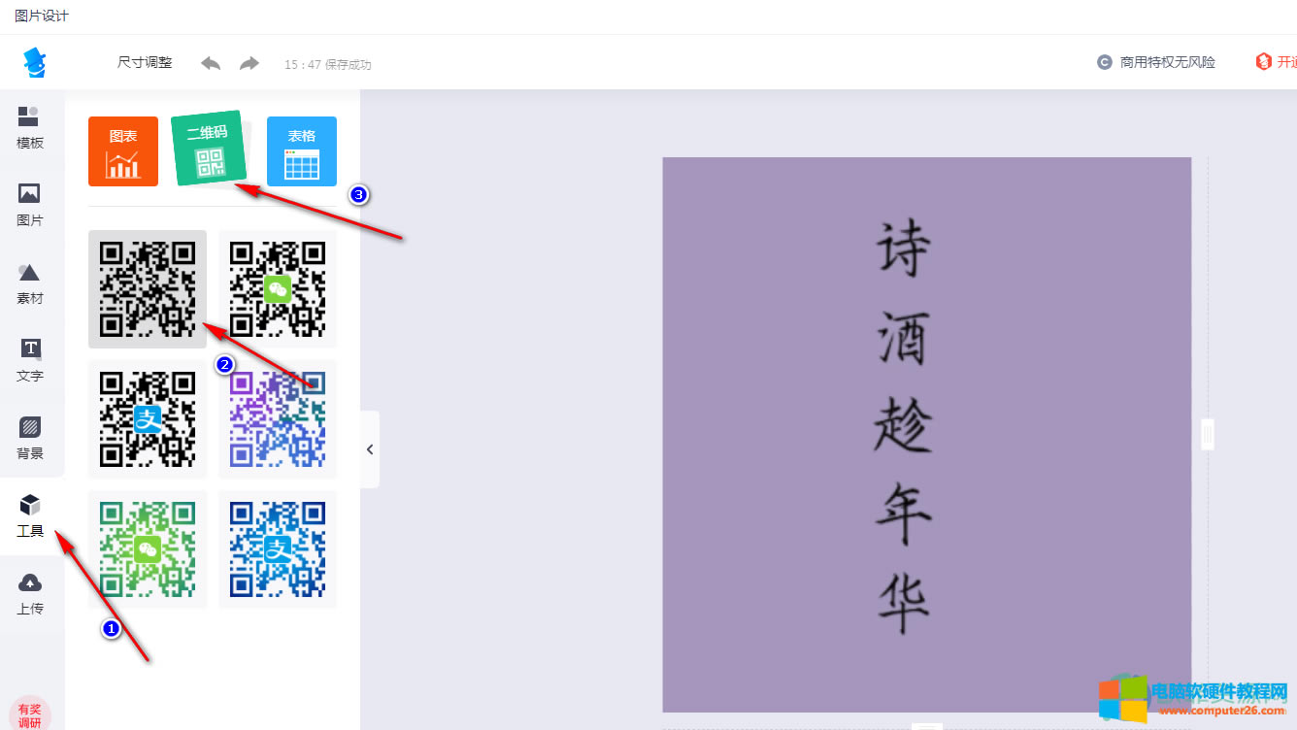Open the 图表 chart tool
1297x730 pixels.
pyautogui.click(x=122, y=150)
